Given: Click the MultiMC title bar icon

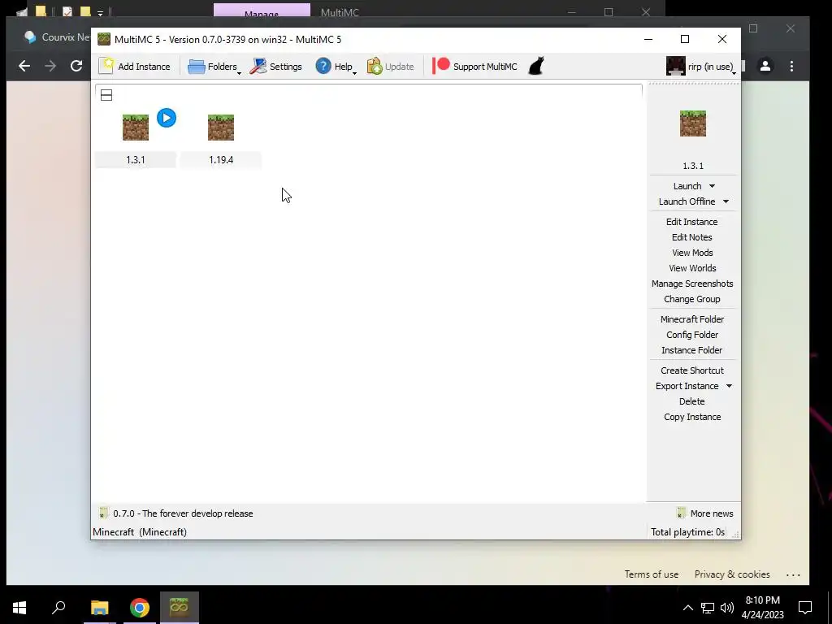Looking at the screenshot, I should [104, 39].
